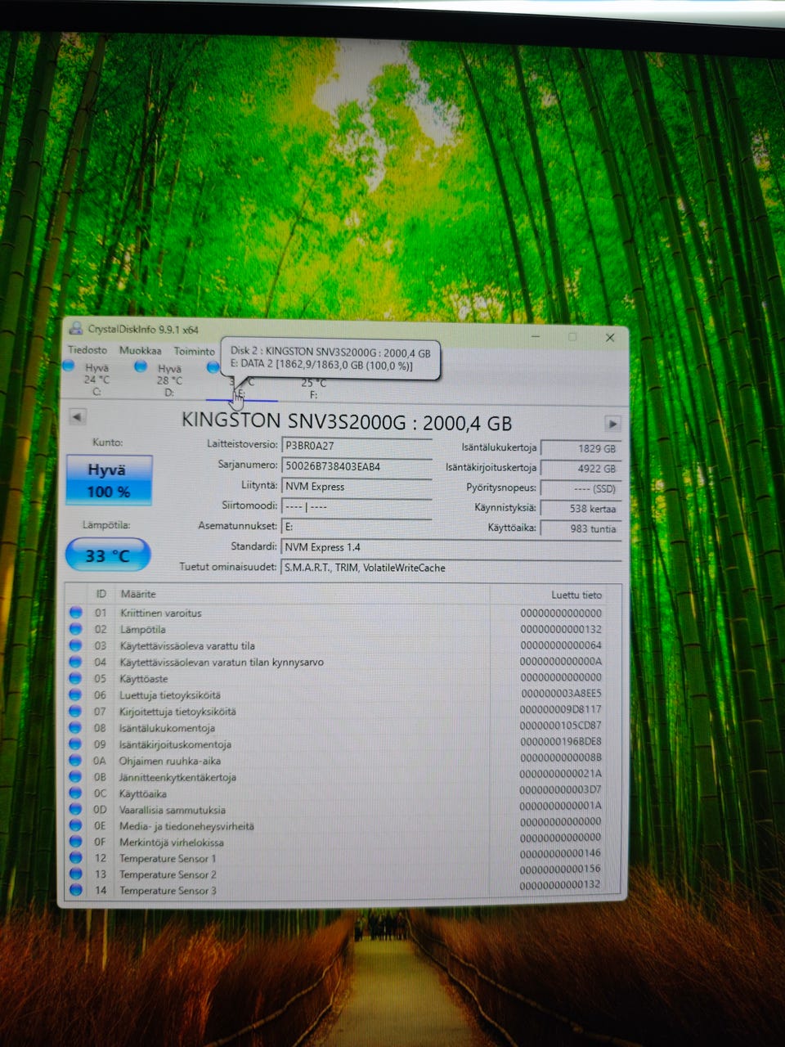The image size is (785, 1047).
Task: Go to next disk with right arrow
Action: click(612, 424)
